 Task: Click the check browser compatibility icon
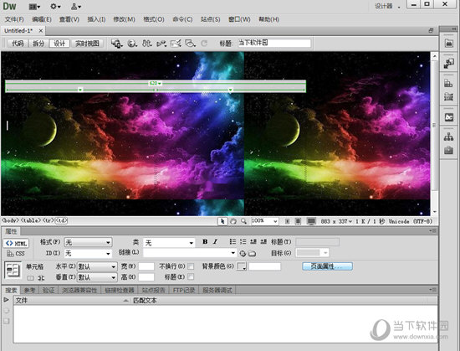click(x=176, y=44)
